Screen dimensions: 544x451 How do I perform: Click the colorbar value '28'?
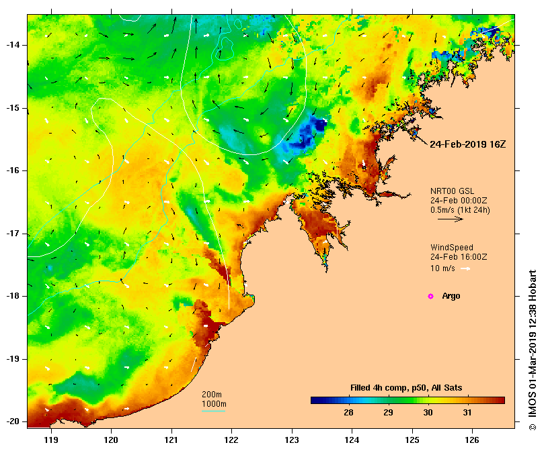349,413
